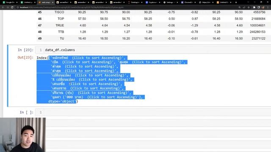Select the TTB symbol cell

[61, 32]
